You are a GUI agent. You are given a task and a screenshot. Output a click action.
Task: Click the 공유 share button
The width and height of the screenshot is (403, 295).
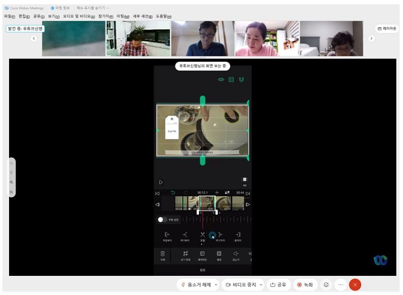(278, 285)
